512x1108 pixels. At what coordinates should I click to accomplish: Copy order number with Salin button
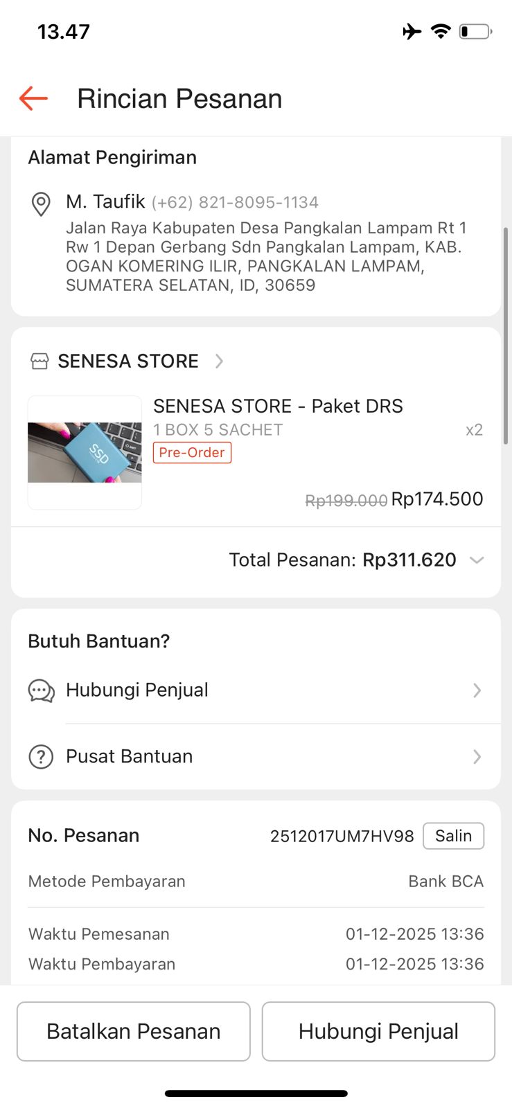click(453, 836)
